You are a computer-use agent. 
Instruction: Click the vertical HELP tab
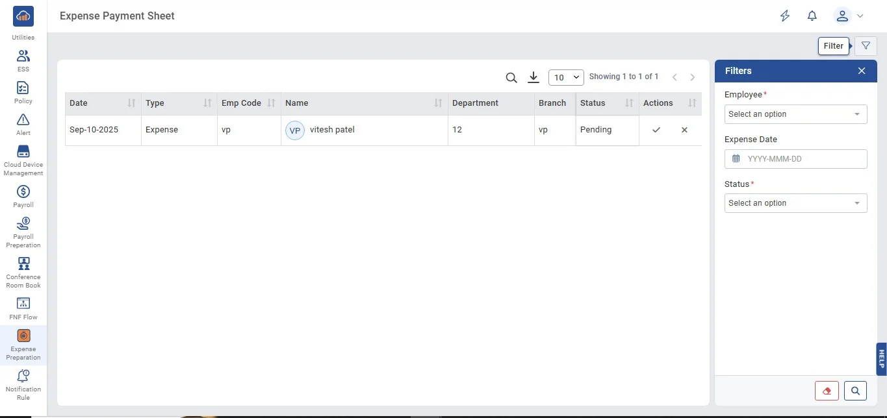(881, 359)
